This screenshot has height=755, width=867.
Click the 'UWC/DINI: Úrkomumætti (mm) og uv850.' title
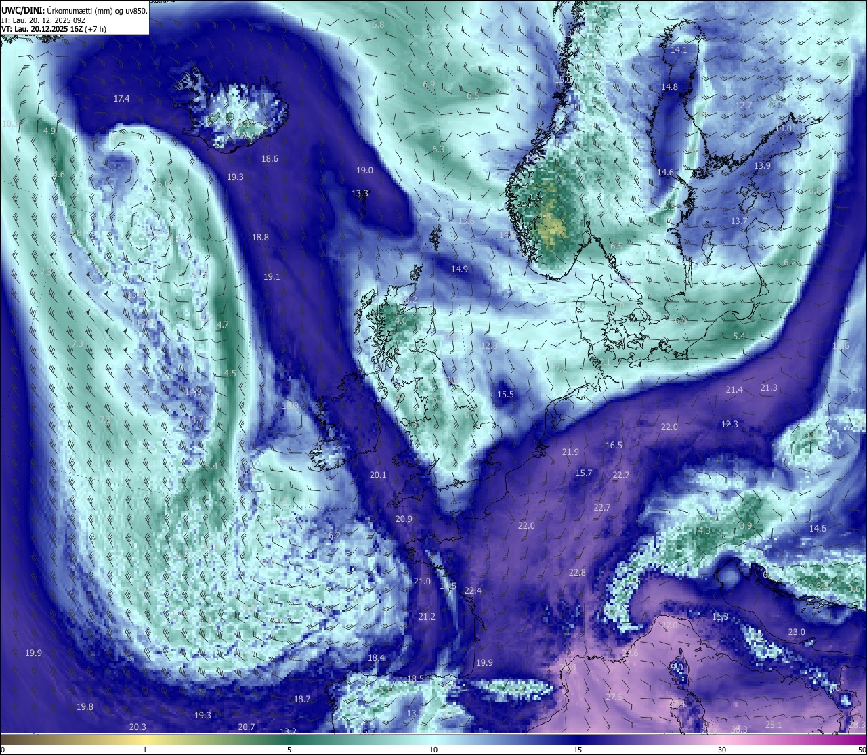click(x=74, y=10)
